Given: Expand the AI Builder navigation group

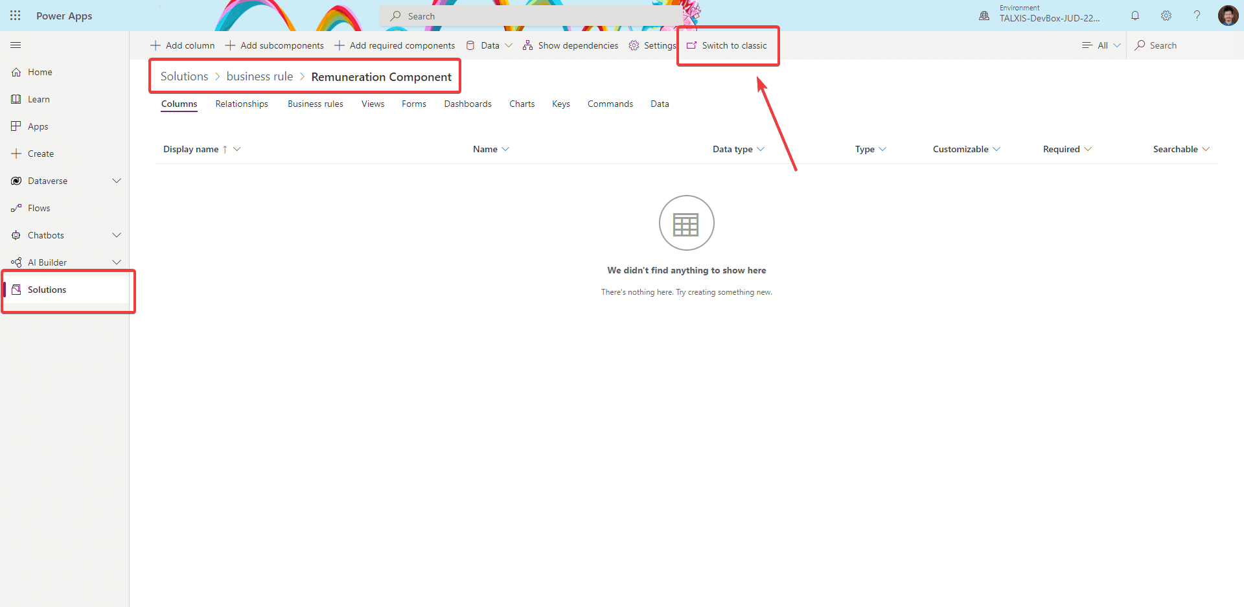Looking at the screenshot, I should tap(117, 262).
